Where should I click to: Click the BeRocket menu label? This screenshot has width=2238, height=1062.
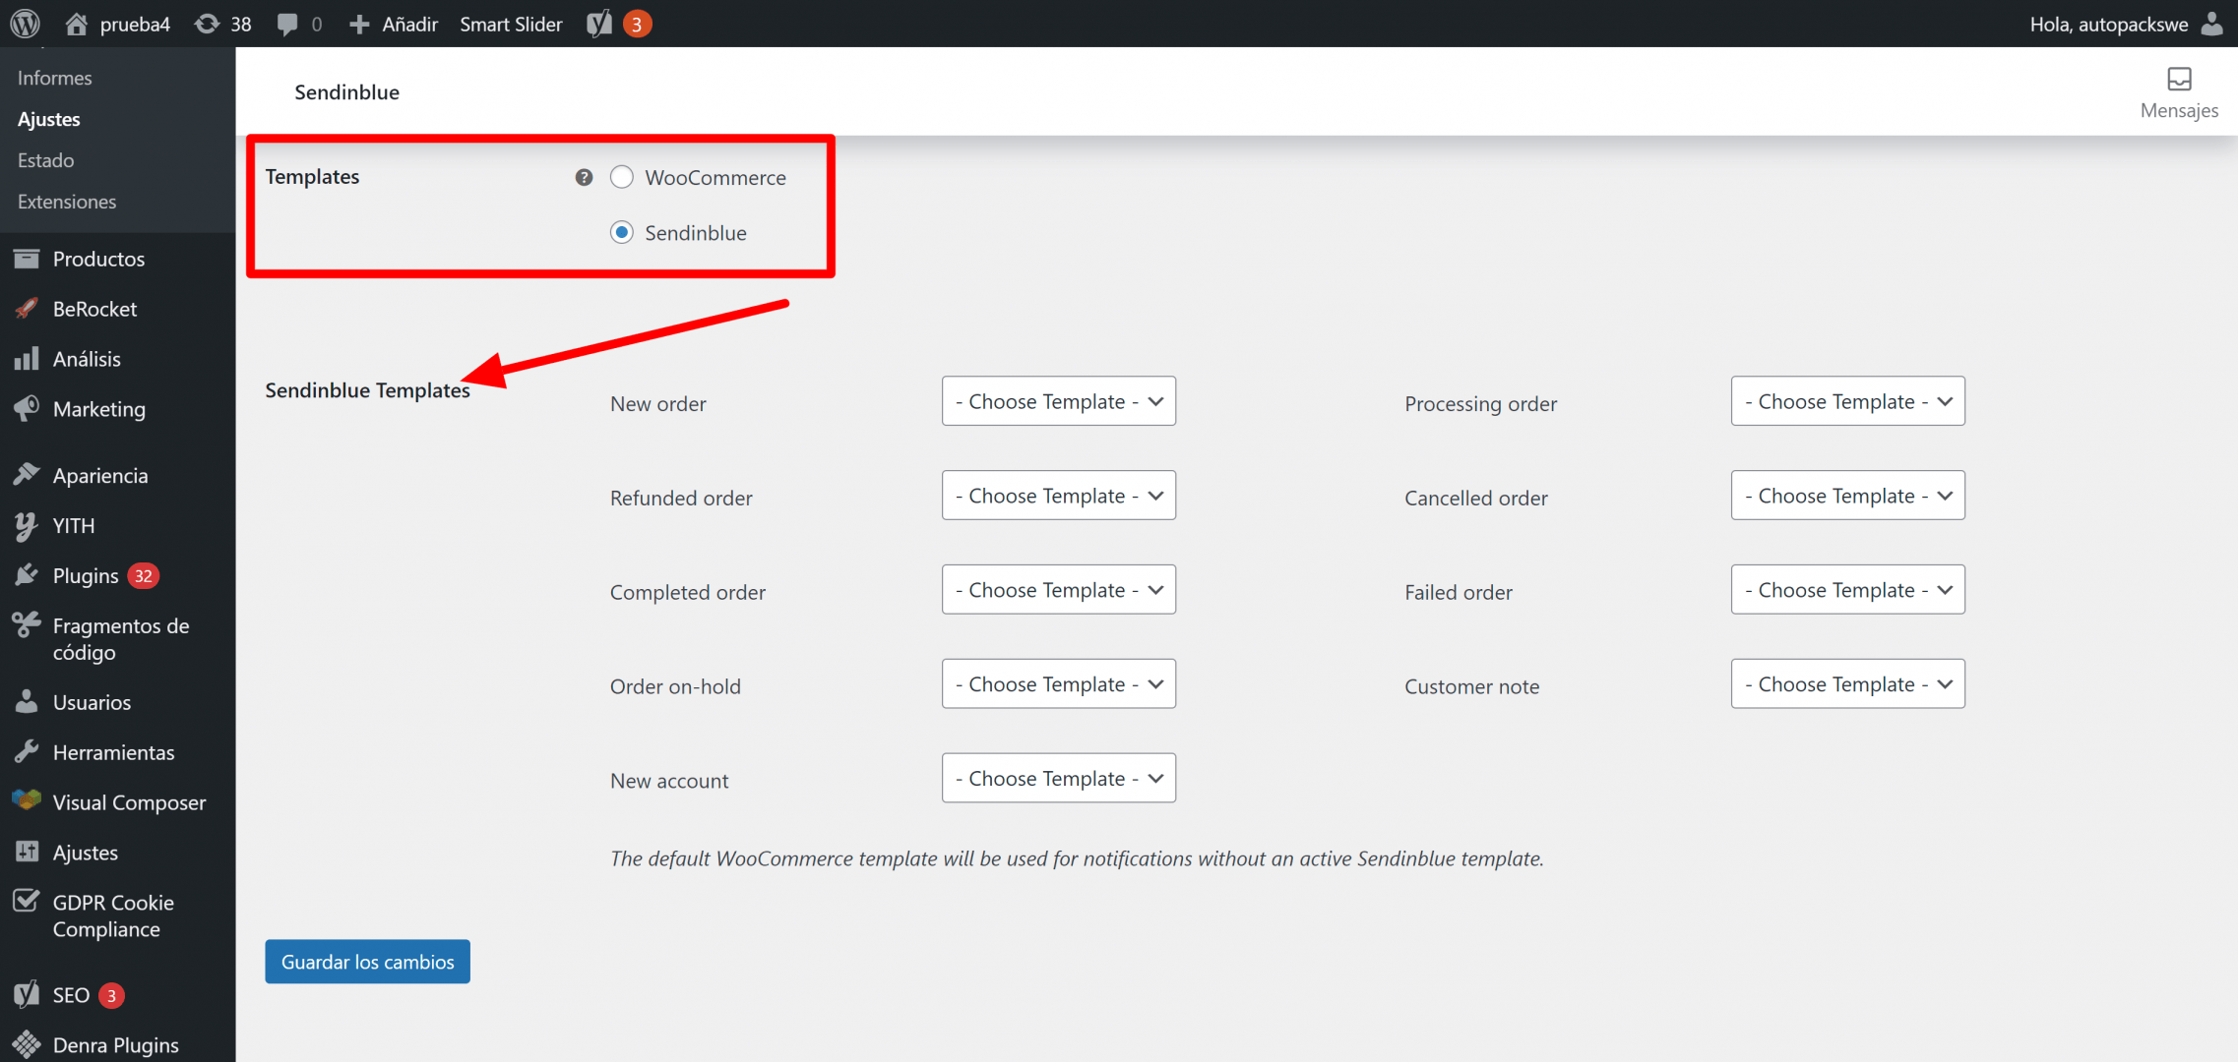point(94,309)
